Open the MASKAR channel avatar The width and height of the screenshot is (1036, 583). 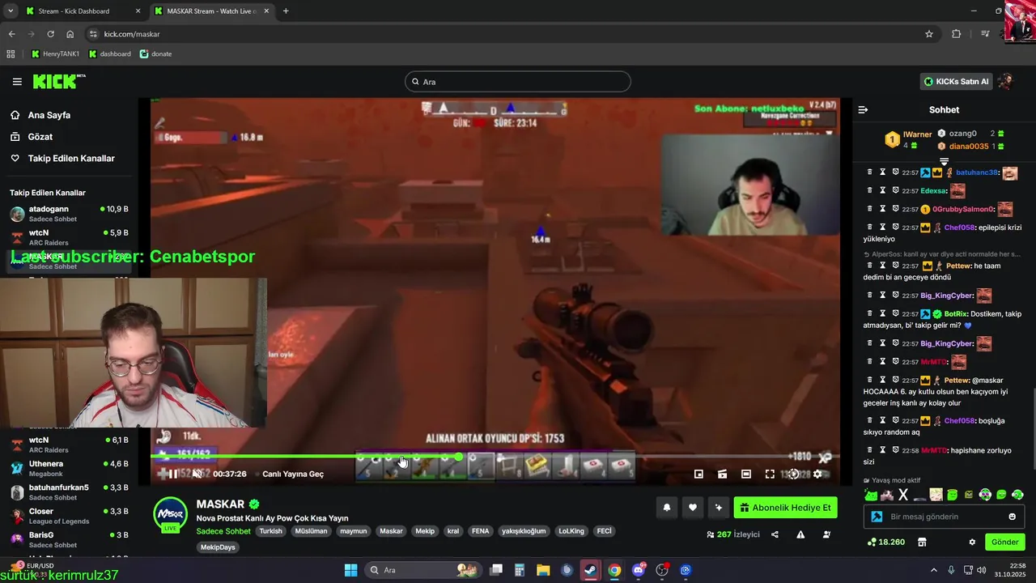[x=170, y=514]
